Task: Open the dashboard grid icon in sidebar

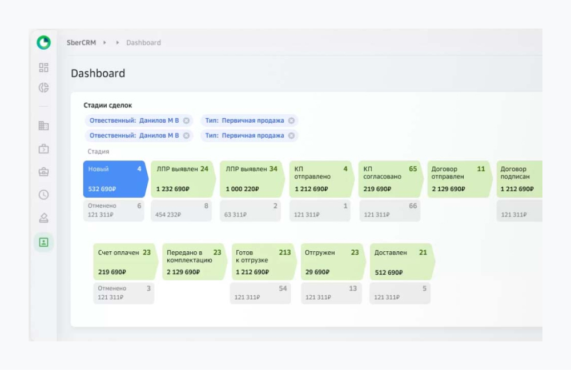Action: (43, 67)
